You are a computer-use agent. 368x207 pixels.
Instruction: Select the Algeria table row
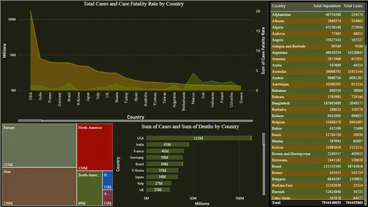pyautogui.click(x=317, y=27)
